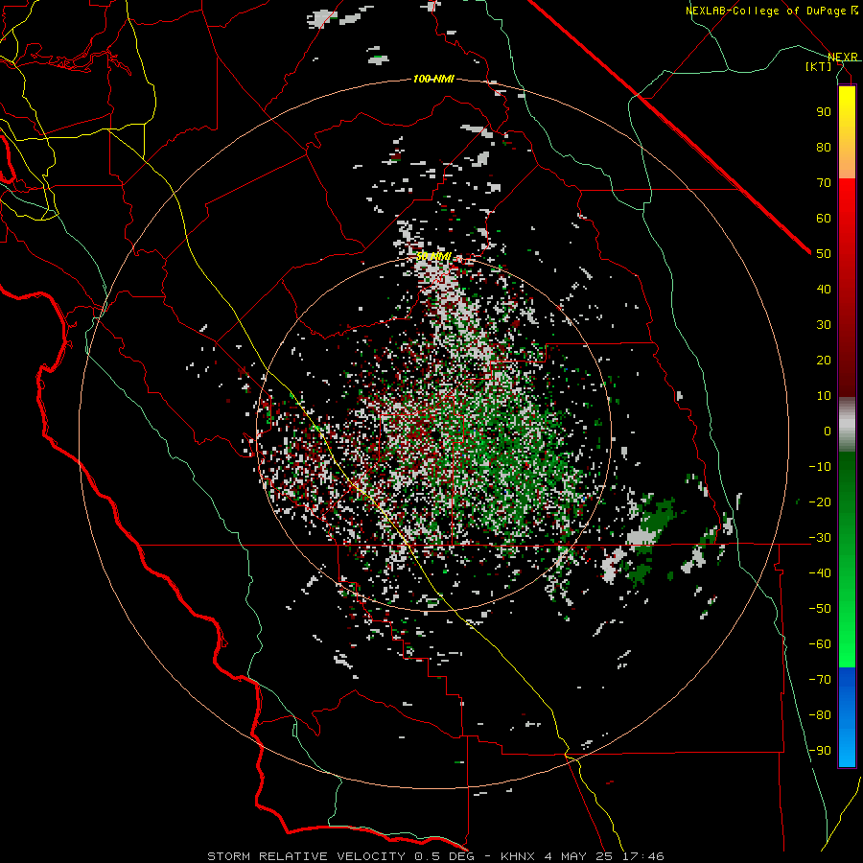
Task: Click the -40 value on the velocity scale
Action: point(820,573)
